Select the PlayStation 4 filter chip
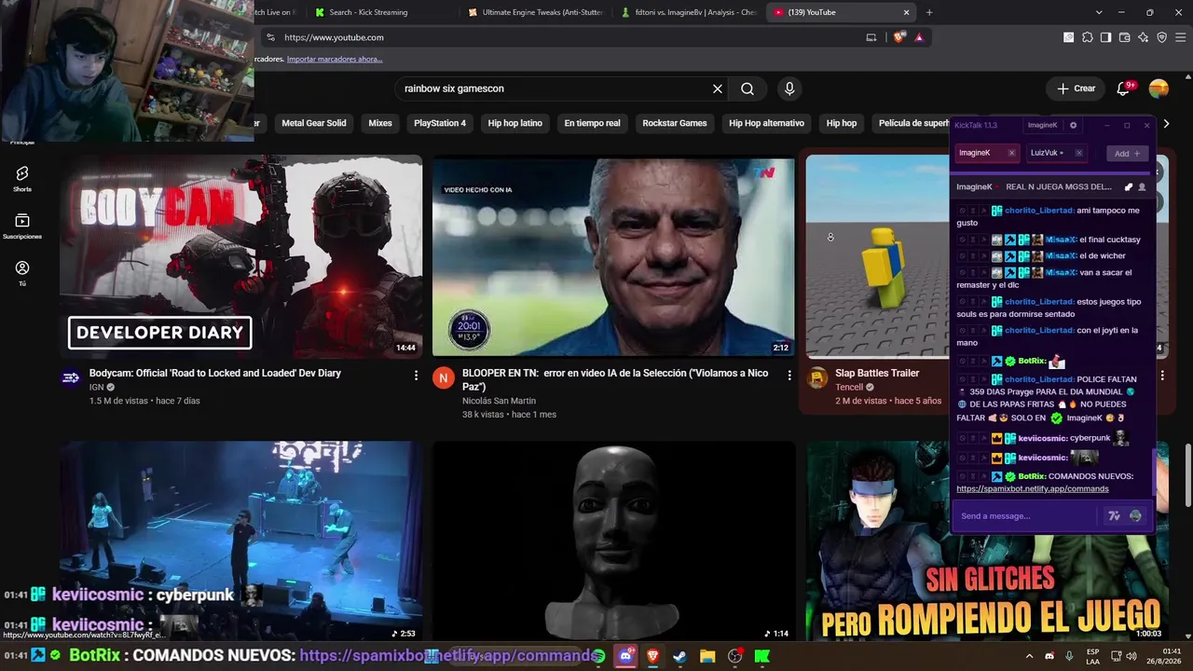This screenshot has width=1193, height=671. (440, 123)
